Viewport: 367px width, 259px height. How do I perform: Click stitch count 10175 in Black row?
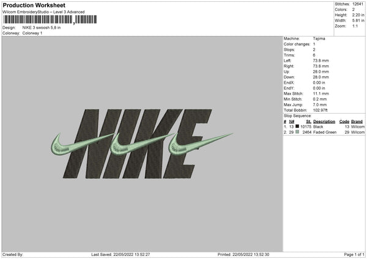306,127
